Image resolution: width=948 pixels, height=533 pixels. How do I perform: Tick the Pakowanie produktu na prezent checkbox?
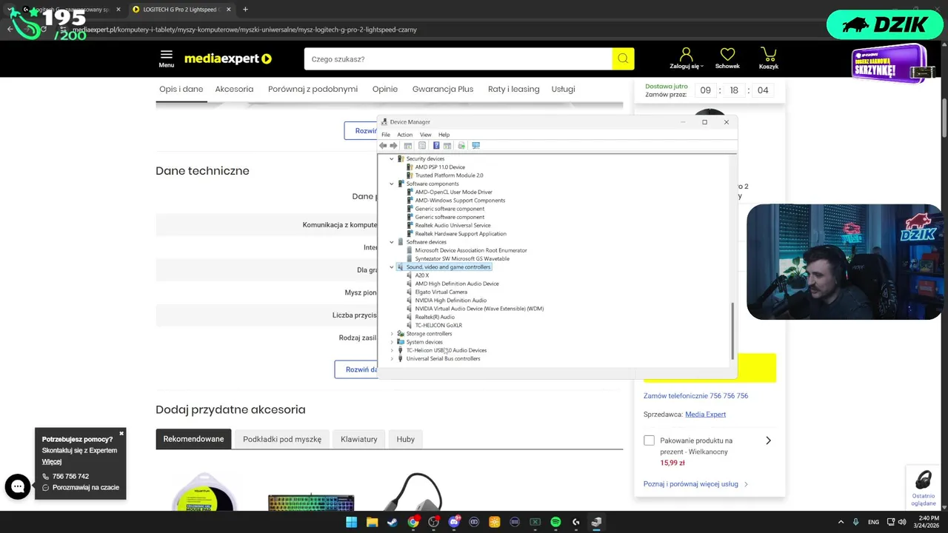(x=649, y=440)
